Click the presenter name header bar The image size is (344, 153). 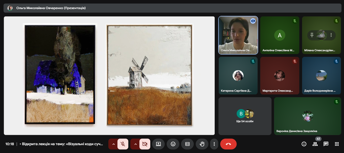tap(173, 8)
